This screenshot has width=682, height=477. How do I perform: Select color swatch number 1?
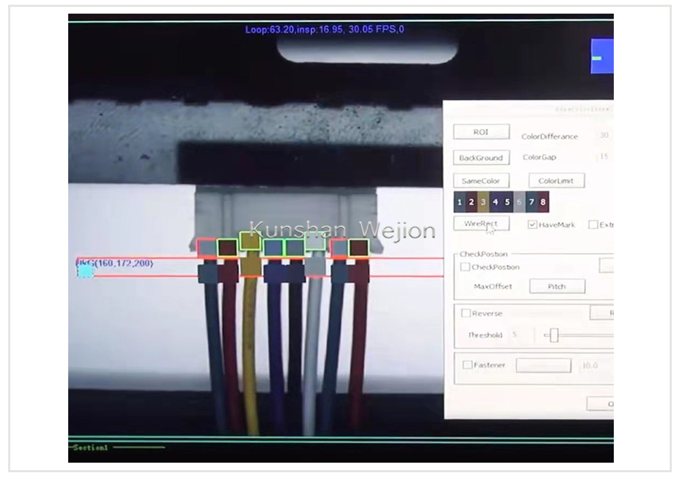click(x=460, y=202)
